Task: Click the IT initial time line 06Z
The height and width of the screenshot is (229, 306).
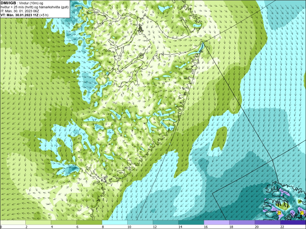Action: point(20,11)
